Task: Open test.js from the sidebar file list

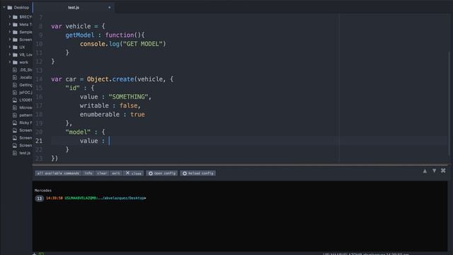Action: tap(25, 153)
